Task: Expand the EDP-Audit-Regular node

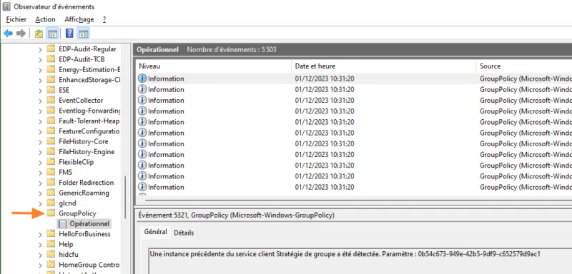Action: [x=41, y=49]
